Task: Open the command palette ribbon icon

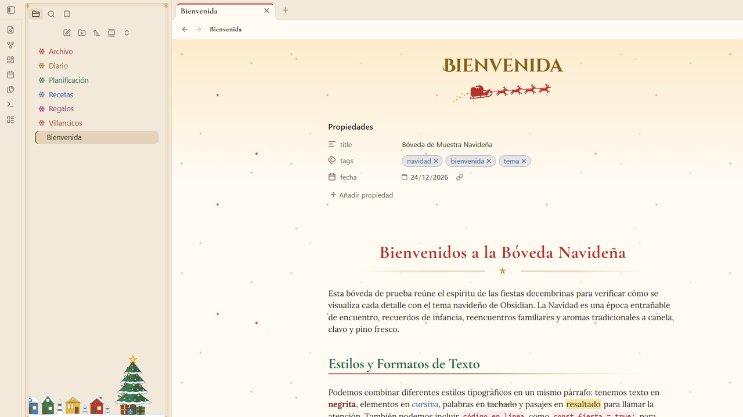Action: point(10,105)
